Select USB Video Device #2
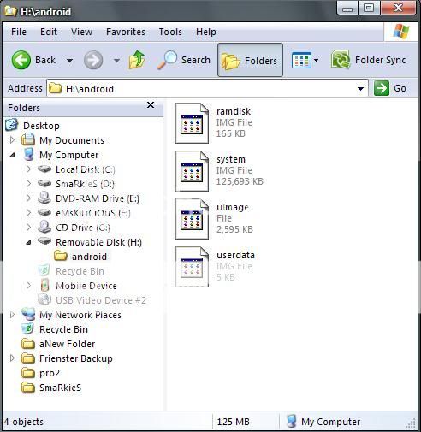Image resolution: width=421 pixels, height=432 pixels. [x=101, y=300]
